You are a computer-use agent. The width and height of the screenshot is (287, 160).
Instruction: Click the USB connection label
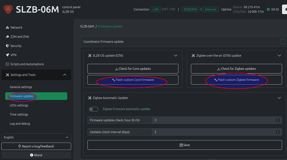172,9
